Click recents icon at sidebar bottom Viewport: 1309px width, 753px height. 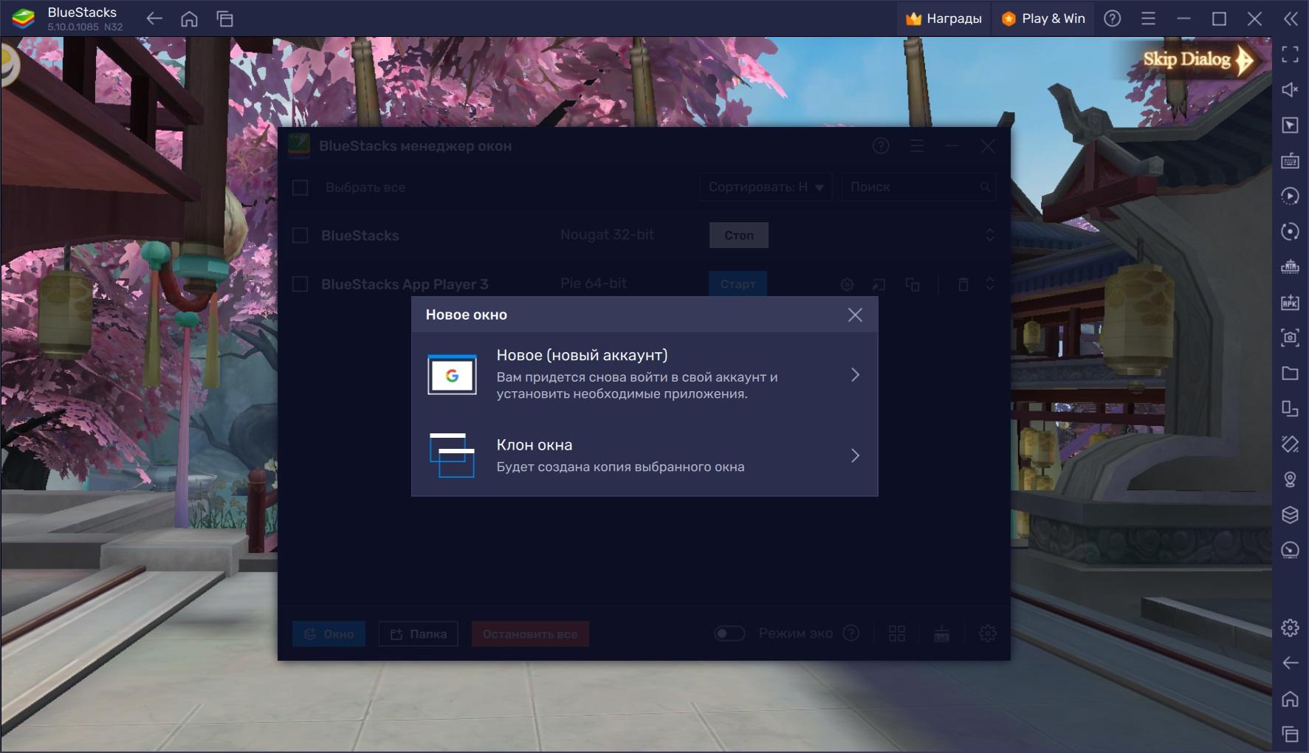tap(1290, 734)
